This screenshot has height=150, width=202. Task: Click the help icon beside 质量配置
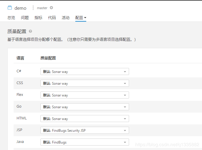pos(30,31)
